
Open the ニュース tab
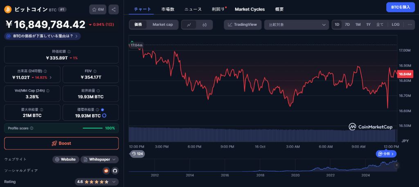coord(193,9)
